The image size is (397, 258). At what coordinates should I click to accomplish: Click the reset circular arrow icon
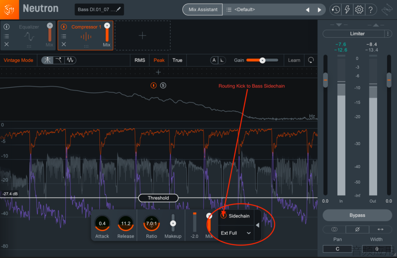pyautogui.click(x=311, y=60)
